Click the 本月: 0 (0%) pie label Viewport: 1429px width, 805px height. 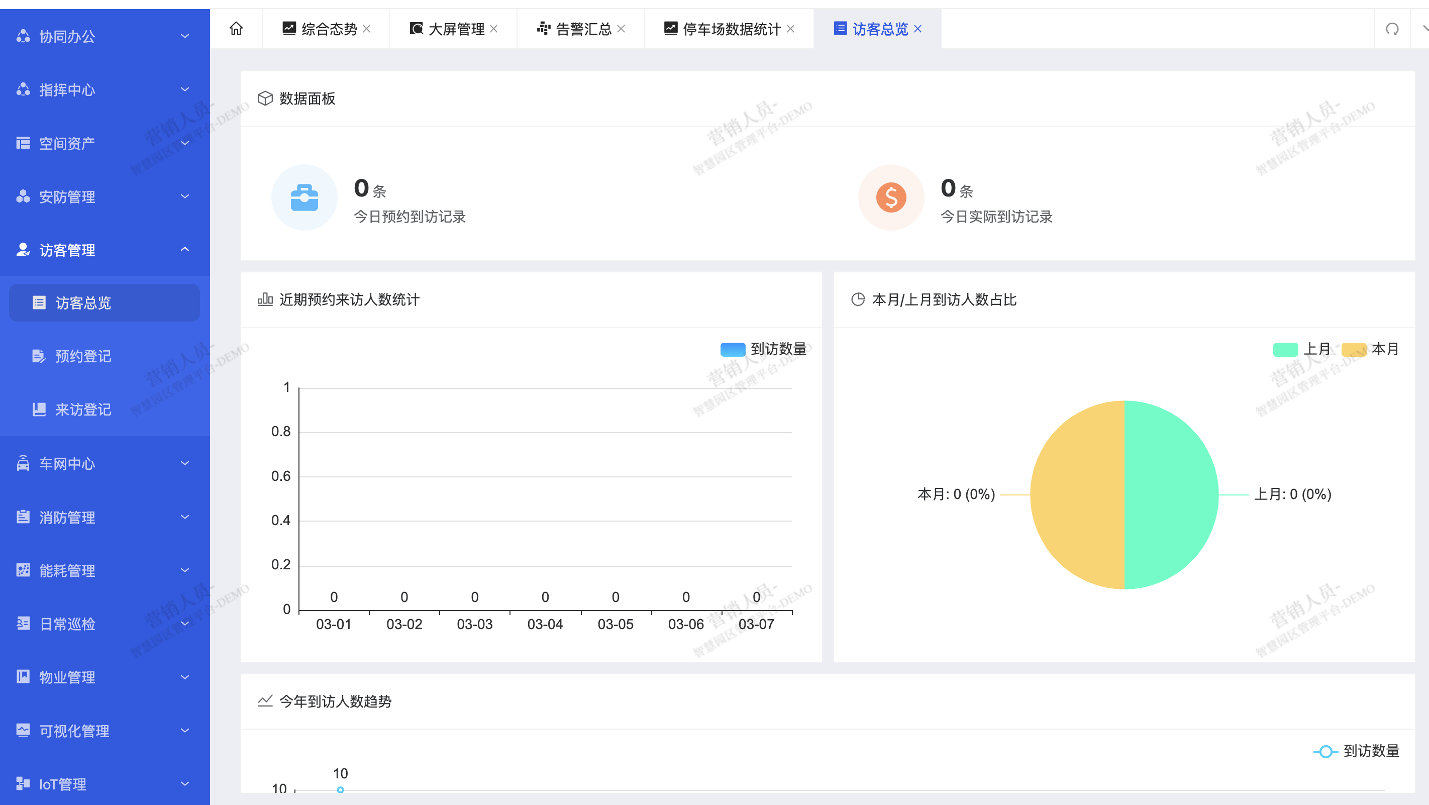tap(956, 494)
